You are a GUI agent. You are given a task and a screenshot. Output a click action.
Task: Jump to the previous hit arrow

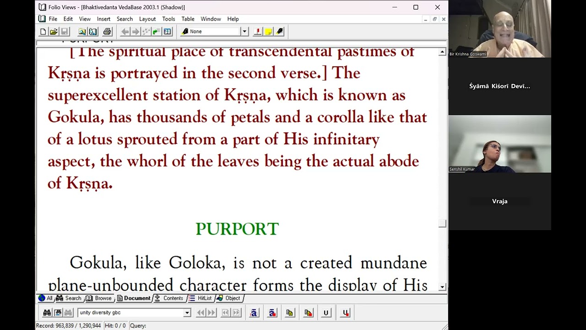pyautogui.click(x=201, y=313)
